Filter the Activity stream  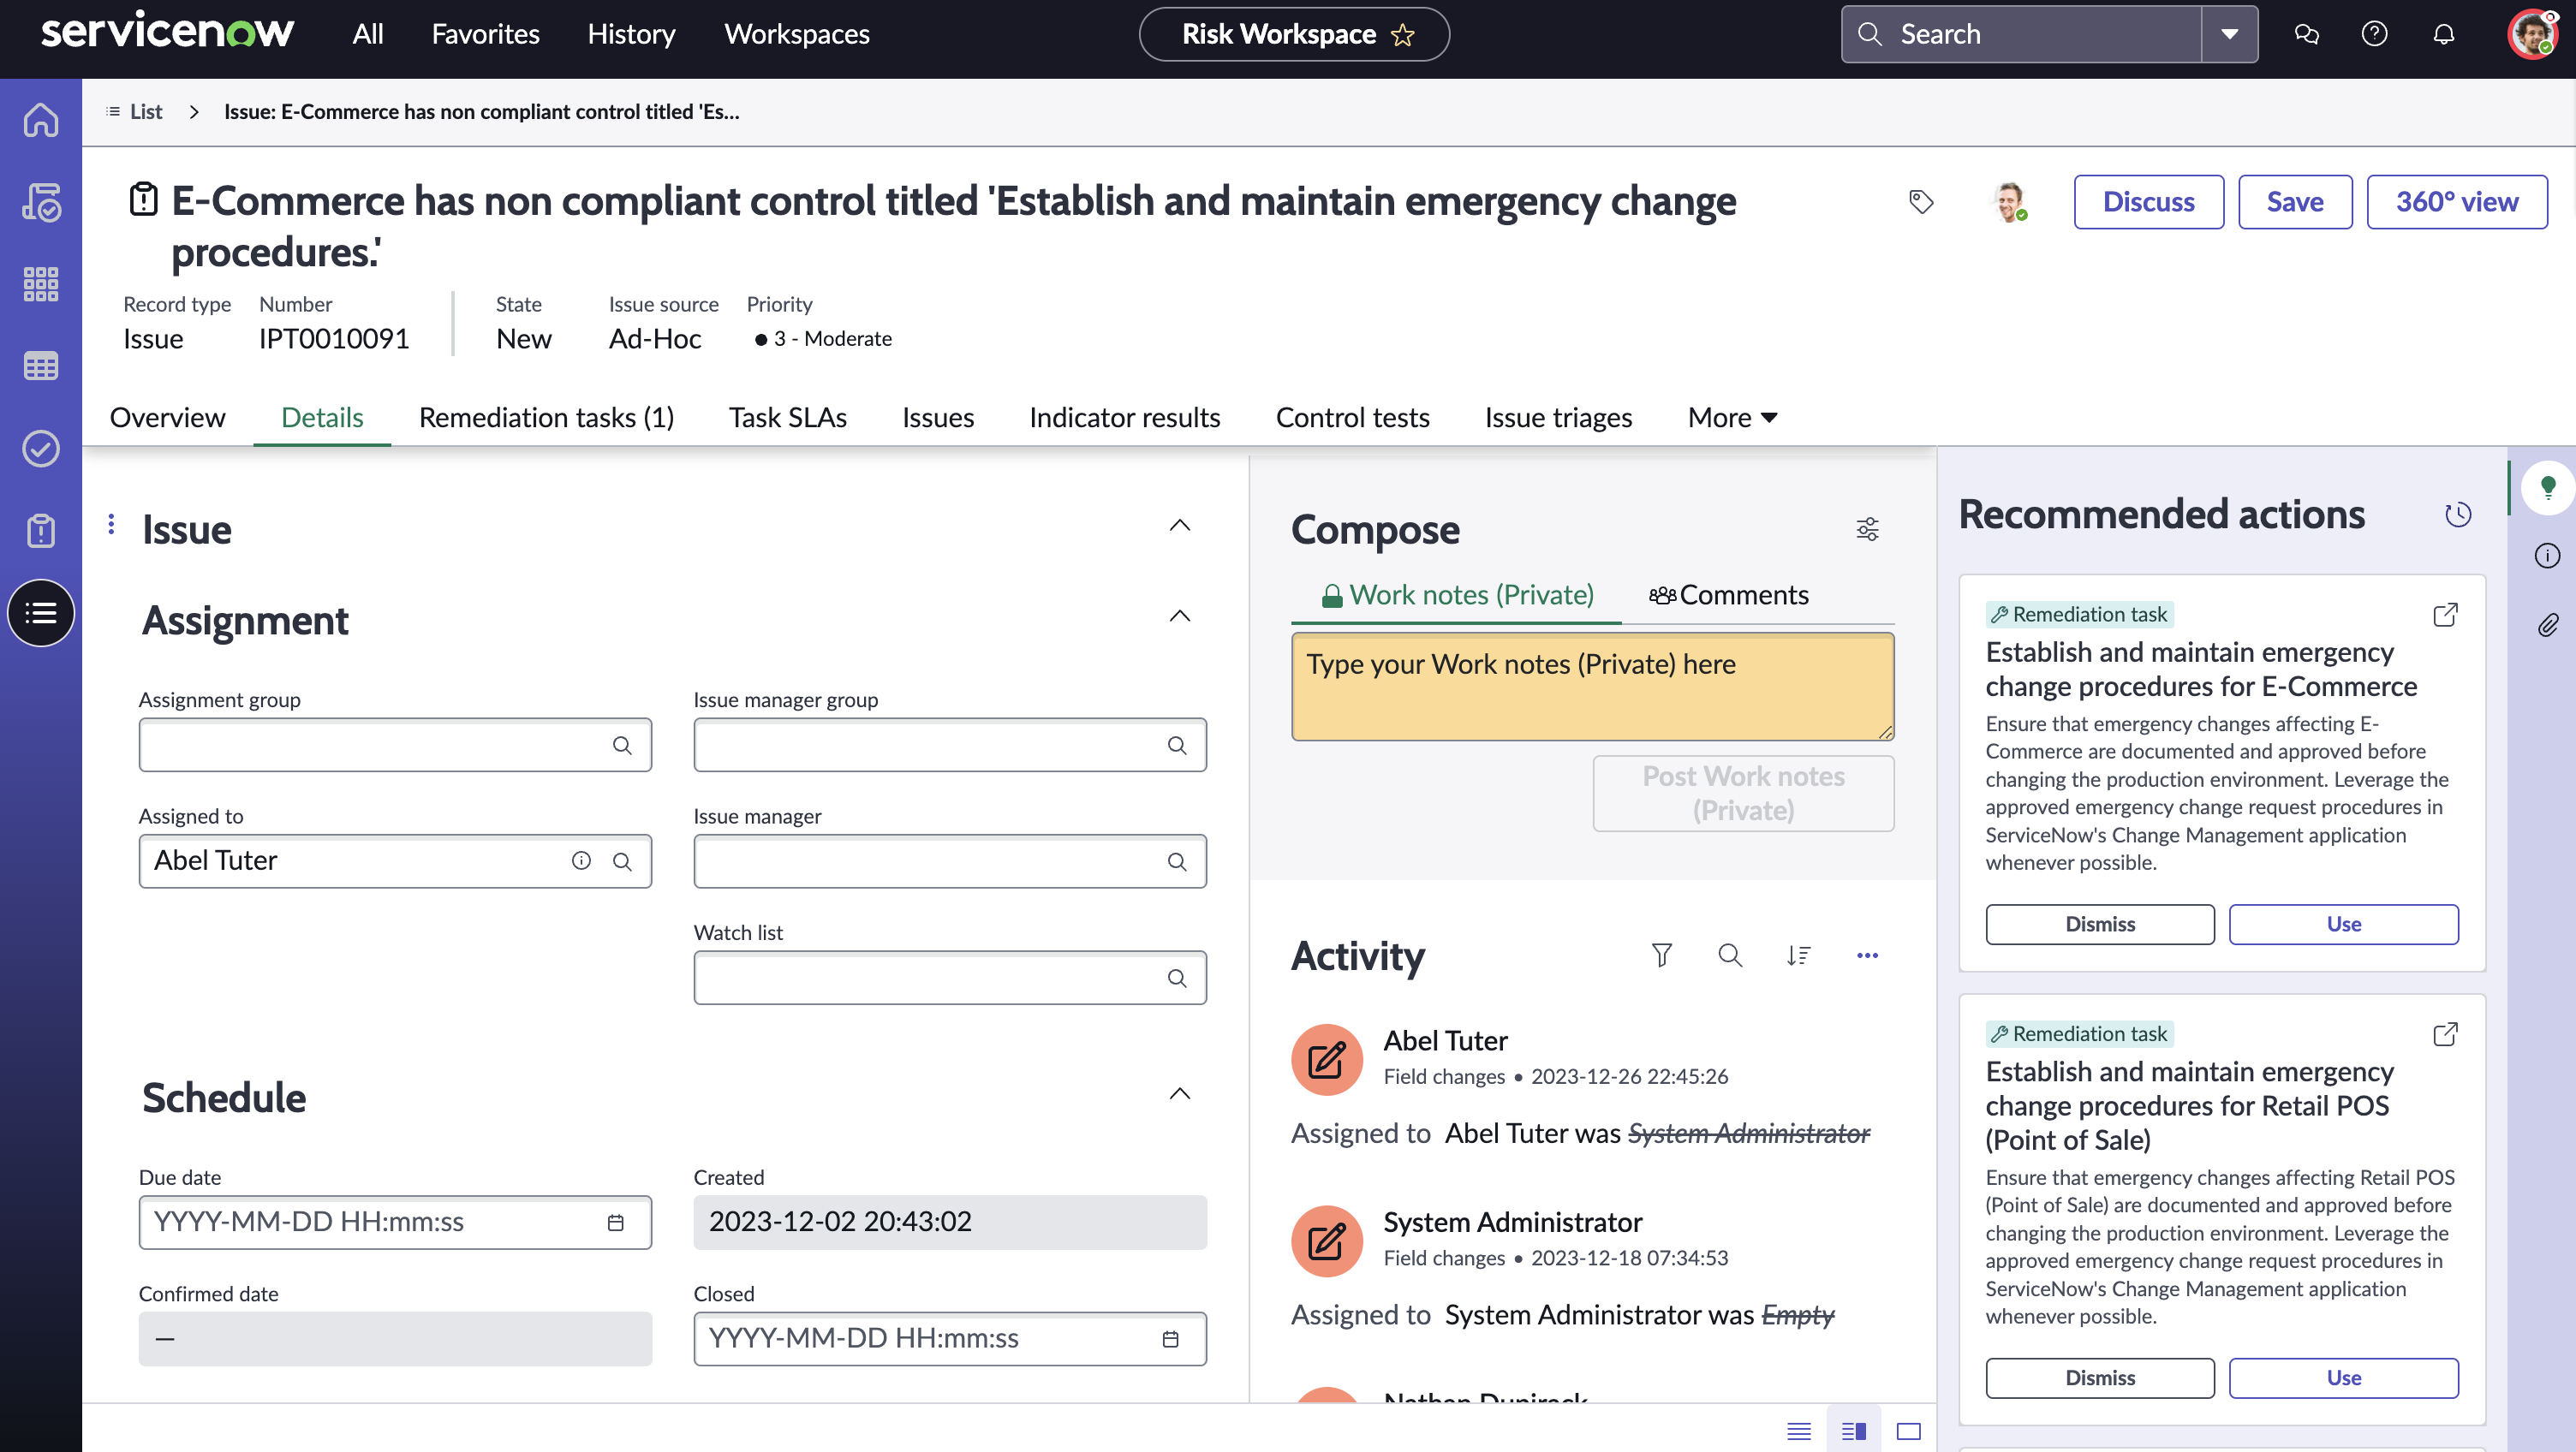coord(1661,956)
